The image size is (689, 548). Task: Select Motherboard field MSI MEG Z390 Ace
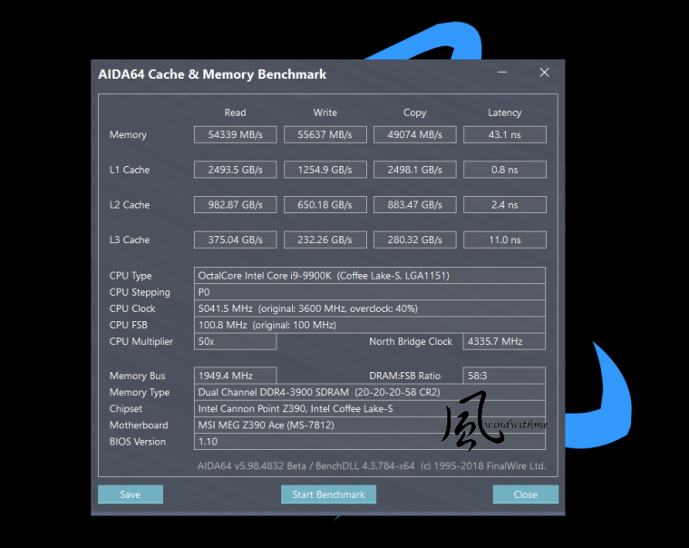pos(370,426)
